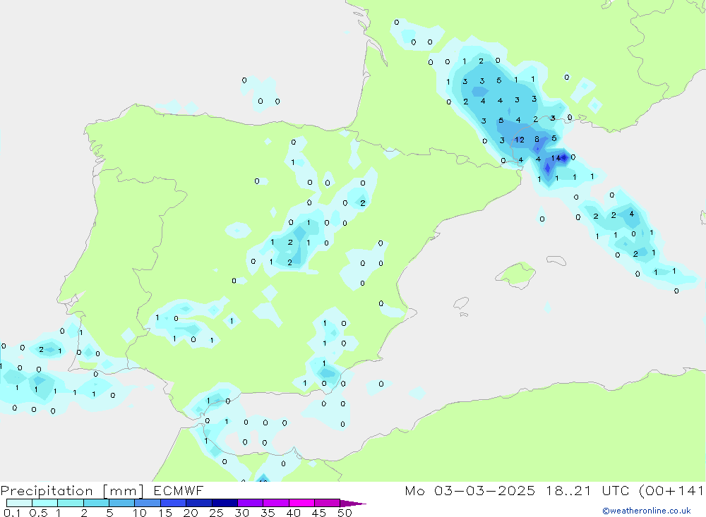Click the 'Mo' weekday label
The width and height of the screenshot is (706, 517).
point(414,490)
